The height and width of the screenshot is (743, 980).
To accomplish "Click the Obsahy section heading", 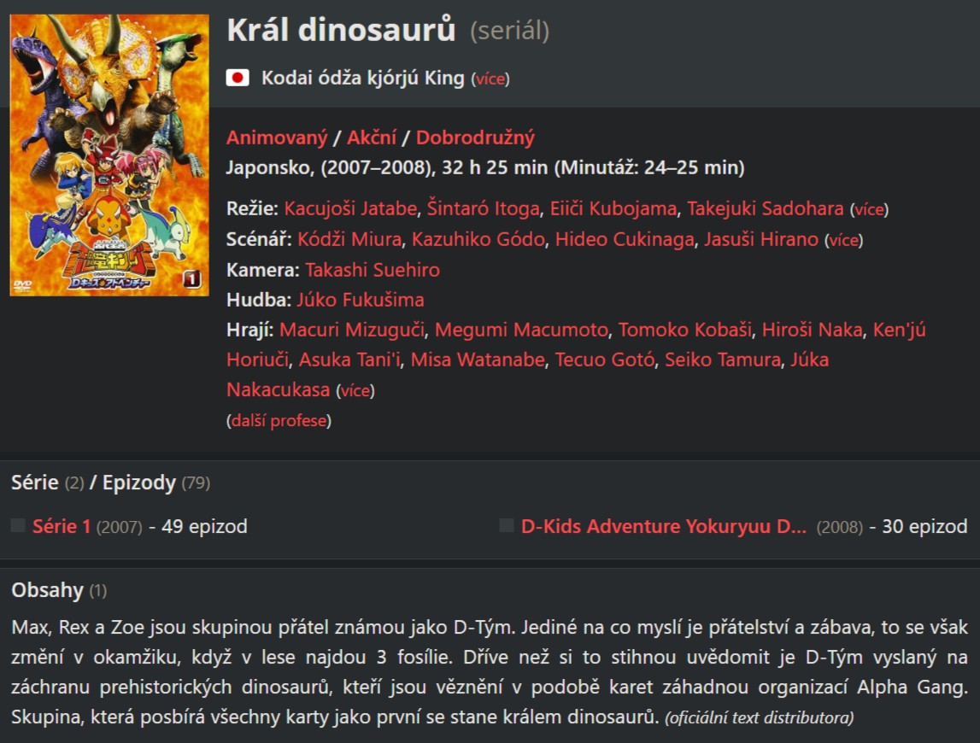I will [x=48, y=590].
